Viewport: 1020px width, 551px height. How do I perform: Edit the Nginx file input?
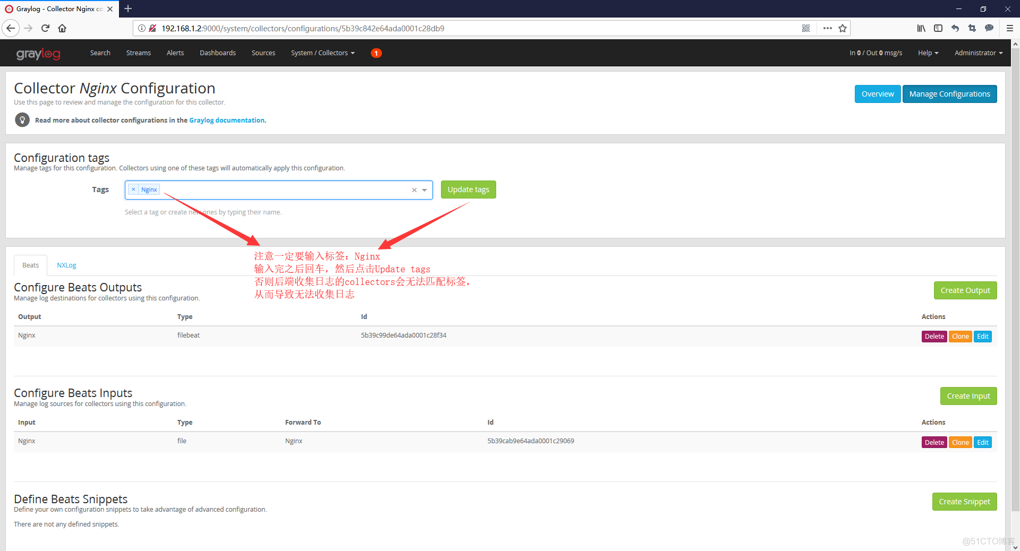click(x=983, y=443)
